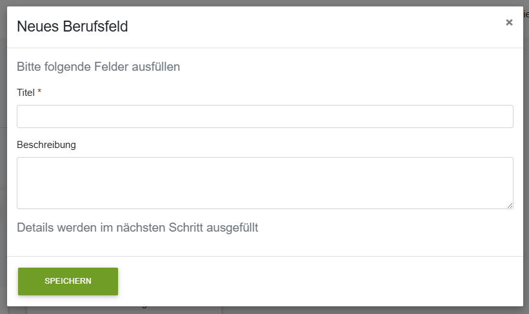Place cursor in Beschreibung textarea's top-left corner
The width and height of the screenshot is (529, 314).
pyautogui.click(x=21, y=162)
